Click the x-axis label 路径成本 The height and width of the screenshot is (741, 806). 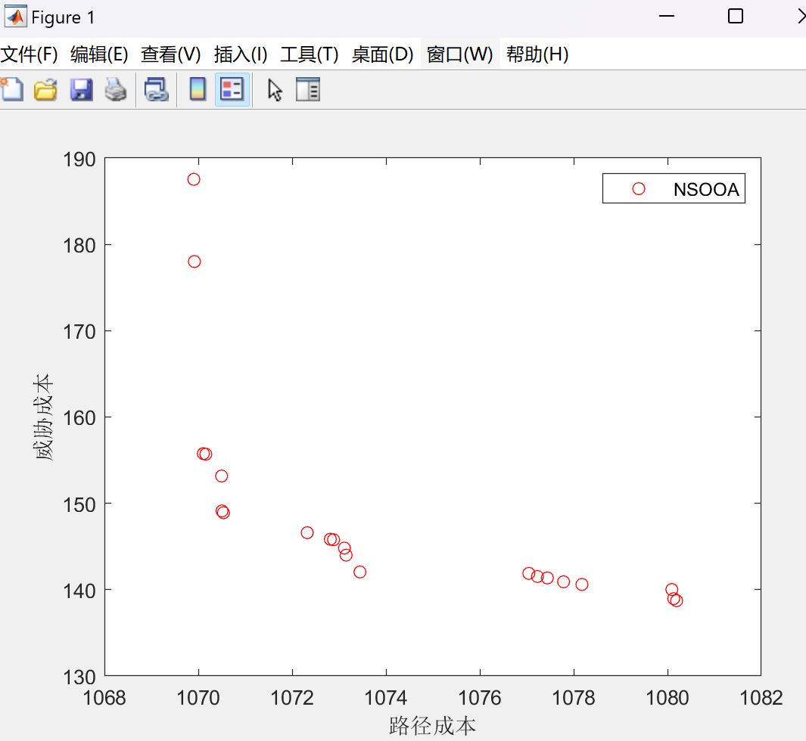click(432, 727)
